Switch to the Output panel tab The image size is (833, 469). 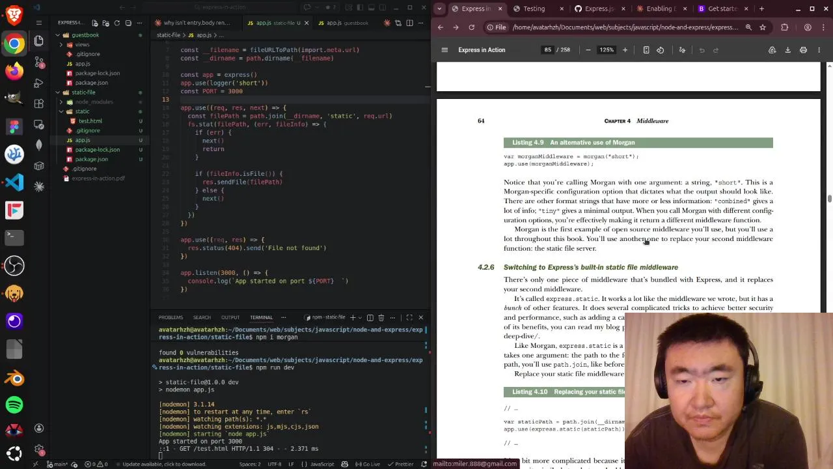(230, 317)
